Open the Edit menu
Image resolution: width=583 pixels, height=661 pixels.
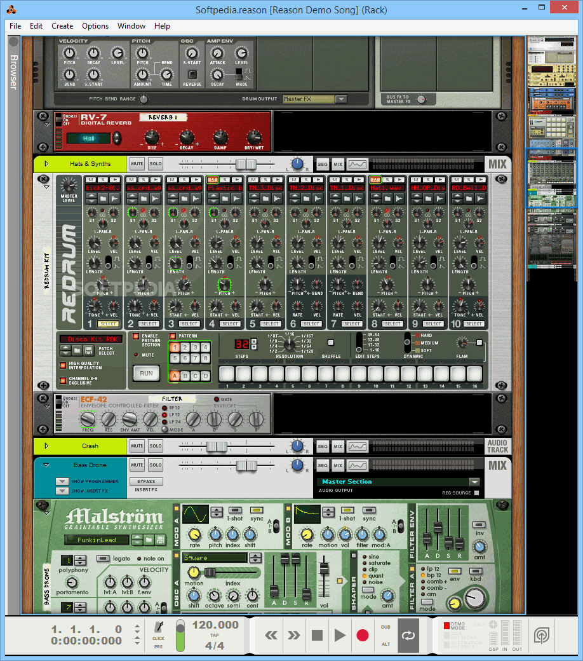(x=36, y=25)
